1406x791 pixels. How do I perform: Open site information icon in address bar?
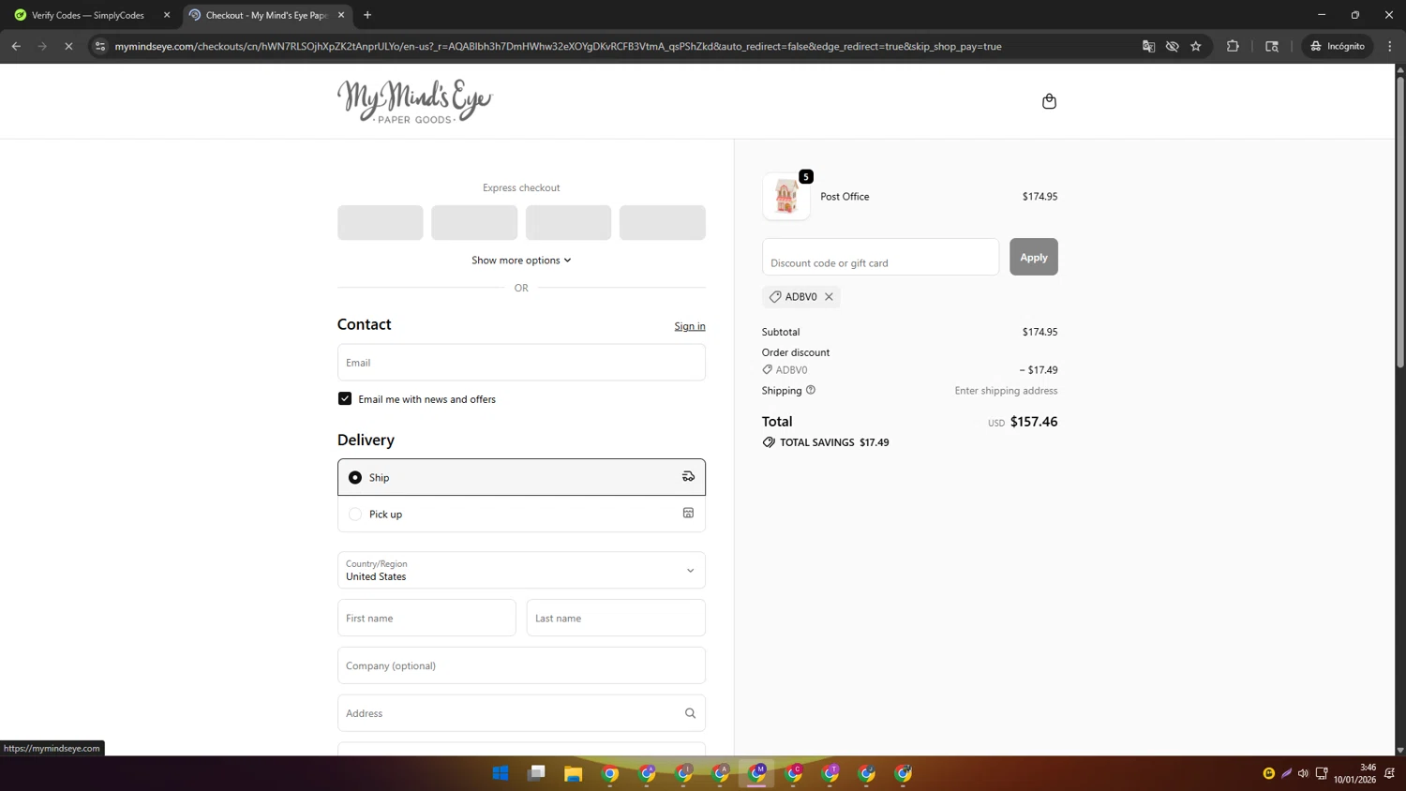click(x=100, y=46)
